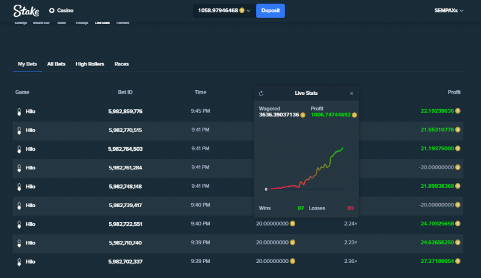Viewport: 481px width, 278px height.
Task: Switch to the All Bets tab
Action: click(x=56, y=64)
